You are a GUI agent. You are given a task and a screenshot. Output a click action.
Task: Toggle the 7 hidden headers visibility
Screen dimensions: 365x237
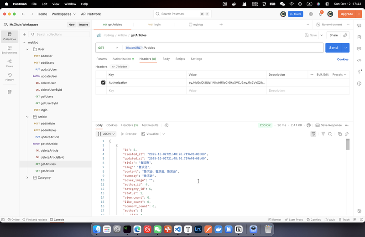point(120,67)
